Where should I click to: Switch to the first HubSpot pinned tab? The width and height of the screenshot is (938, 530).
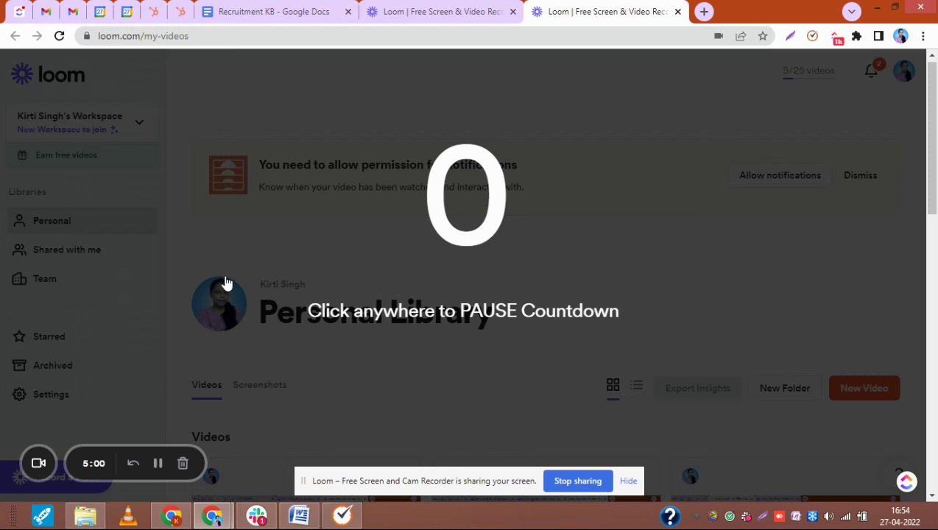(x=153, y=12)
